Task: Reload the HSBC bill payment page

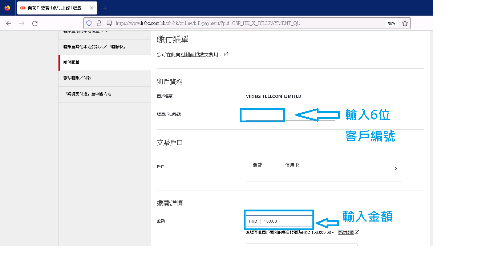Action: (x=35, y=23)
